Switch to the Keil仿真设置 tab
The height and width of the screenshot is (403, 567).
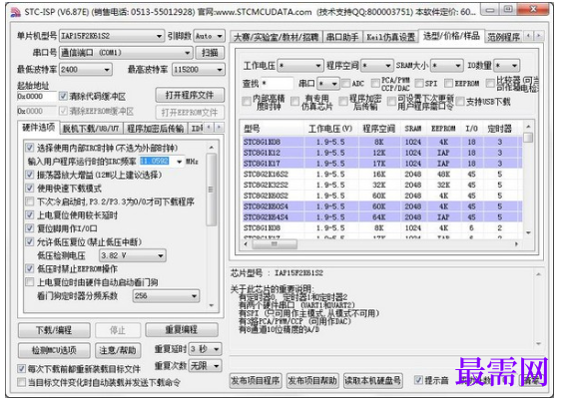coord(390,37)
